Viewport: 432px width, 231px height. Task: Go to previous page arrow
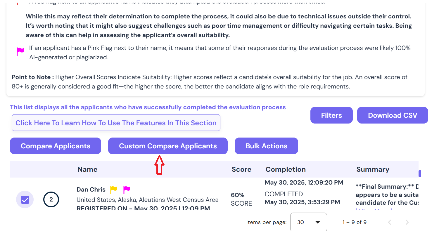coord(389,222)
